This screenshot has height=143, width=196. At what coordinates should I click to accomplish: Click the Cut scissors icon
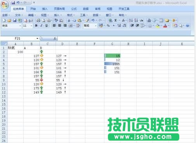click(69, 20)
